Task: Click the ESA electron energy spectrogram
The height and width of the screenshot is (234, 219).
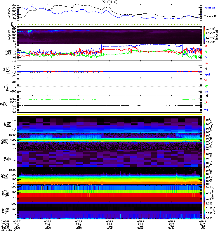Action: (x=110, y=176)
